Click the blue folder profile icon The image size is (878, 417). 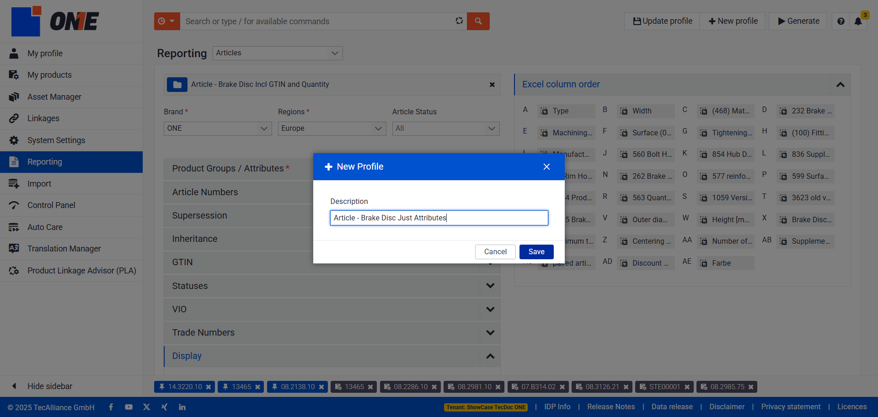[177, 85]
